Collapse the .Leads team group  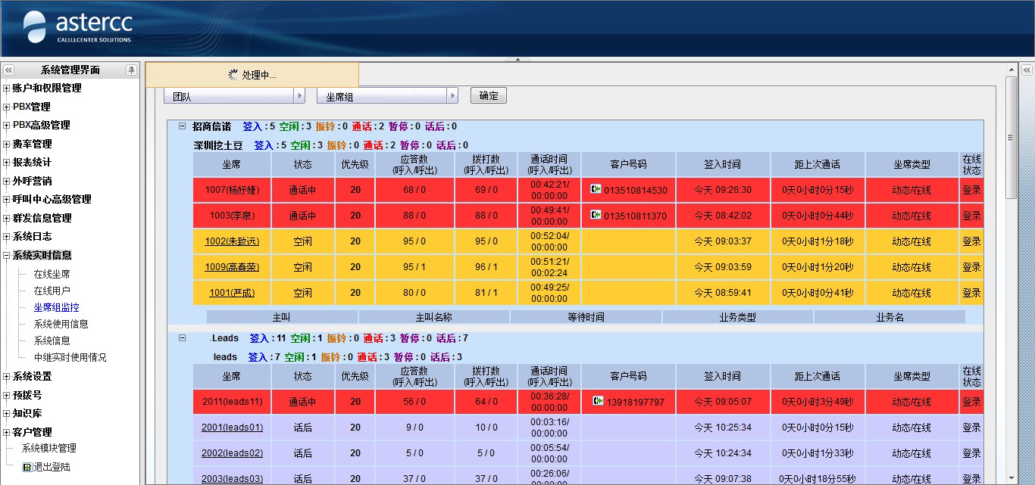pos(182,338)
